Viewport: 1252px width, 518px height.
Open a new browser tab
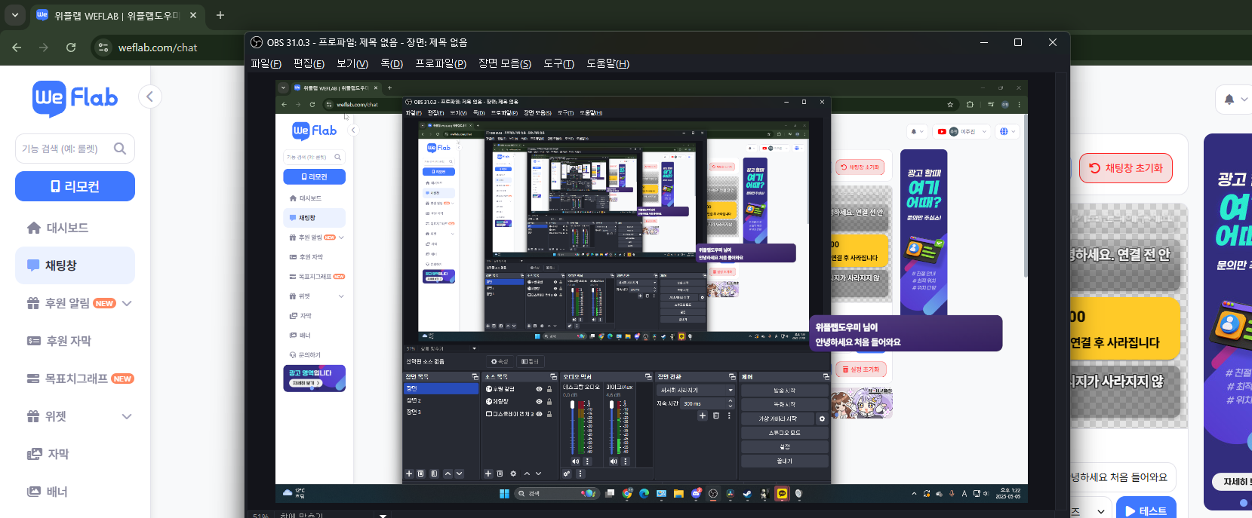[x=220, y=15]
